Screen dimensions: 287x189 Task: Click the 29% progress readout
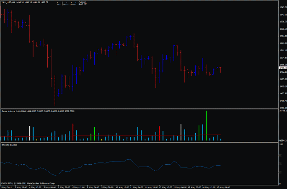(83, 3)
